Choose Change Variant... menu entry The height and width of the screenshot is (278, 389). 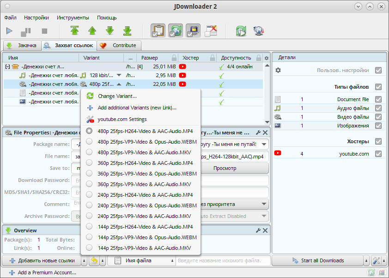pos(140,96)
